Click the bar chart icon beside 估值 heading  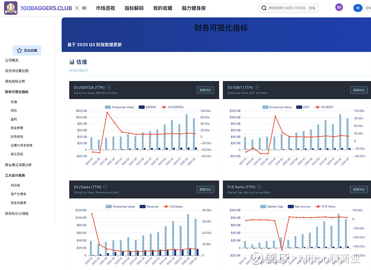click(72, 62)
